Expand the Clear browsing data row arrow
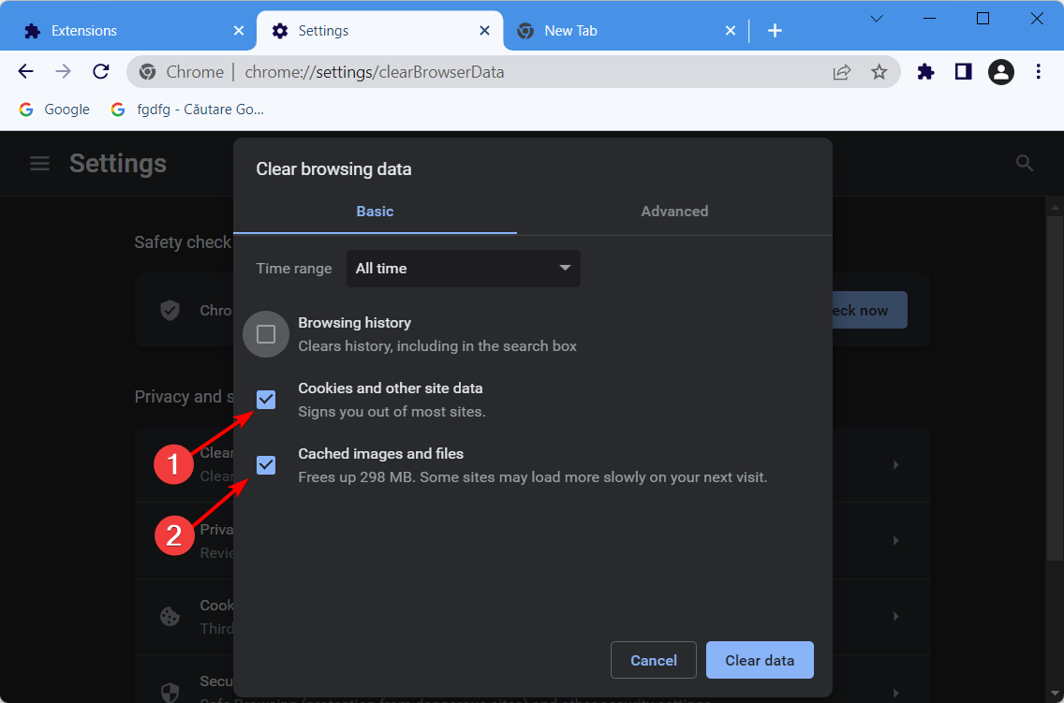The height and width of the screenshot is (703, 1064). pyautogui.click(x=895, y=465)
